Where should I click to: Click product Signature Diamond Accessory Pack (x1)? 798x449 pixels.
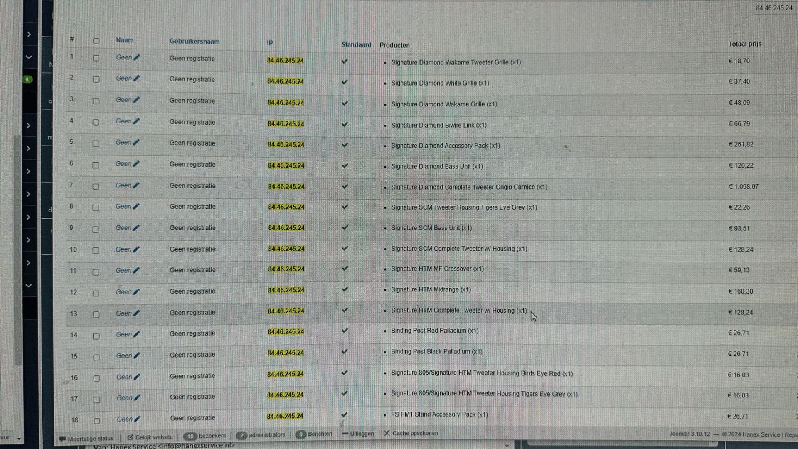(x=446, y=146)
